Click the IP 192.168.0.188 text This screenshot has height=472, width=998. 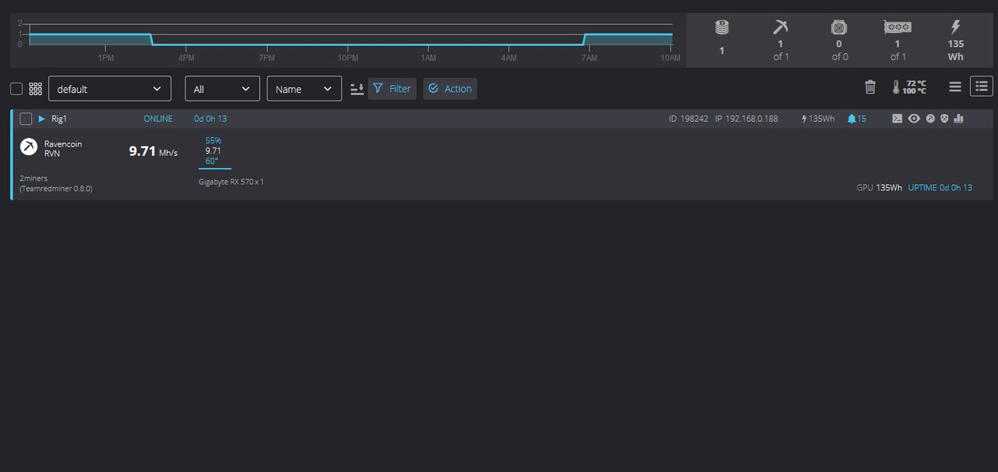(746, 119)
